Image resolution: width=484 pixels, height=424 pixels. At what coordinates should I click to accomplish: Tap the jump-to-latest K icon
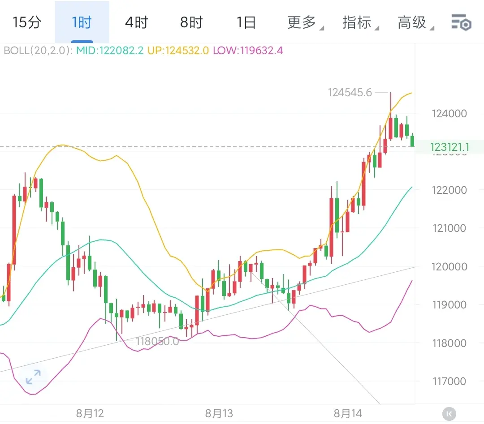449,414
